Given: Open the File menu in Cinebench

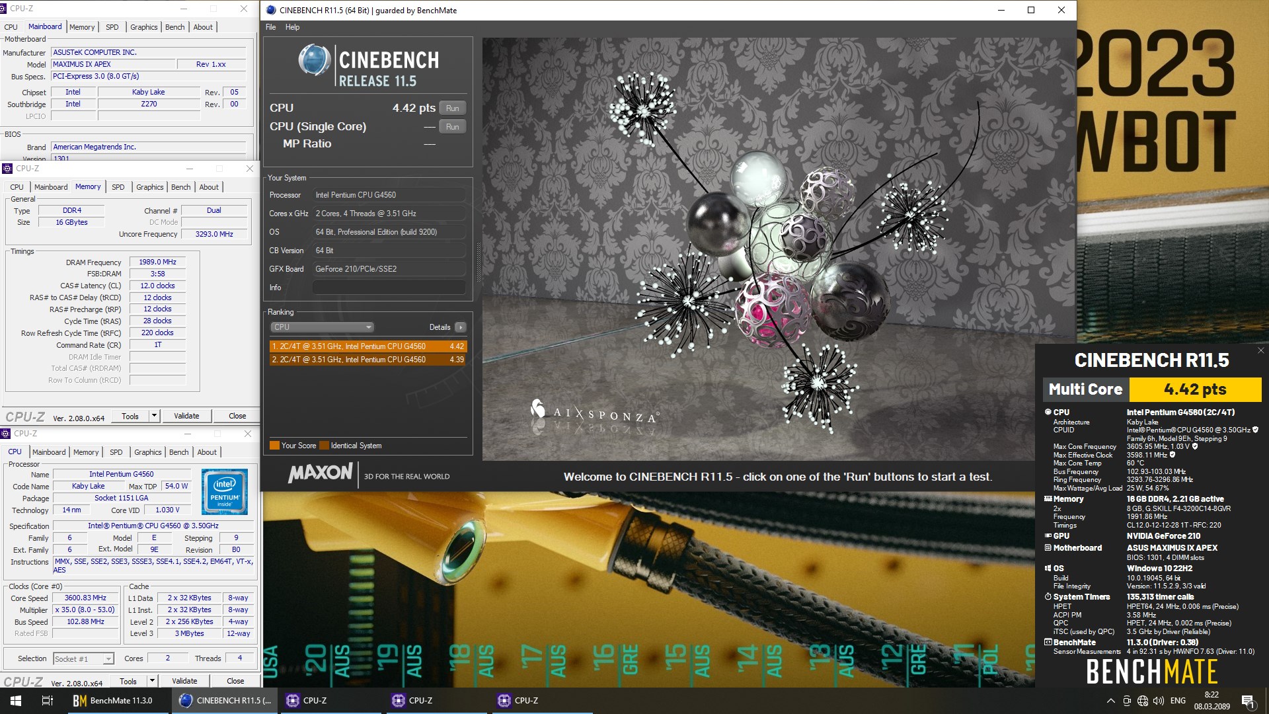Looking at the screenshot, I should pos(271,27).
